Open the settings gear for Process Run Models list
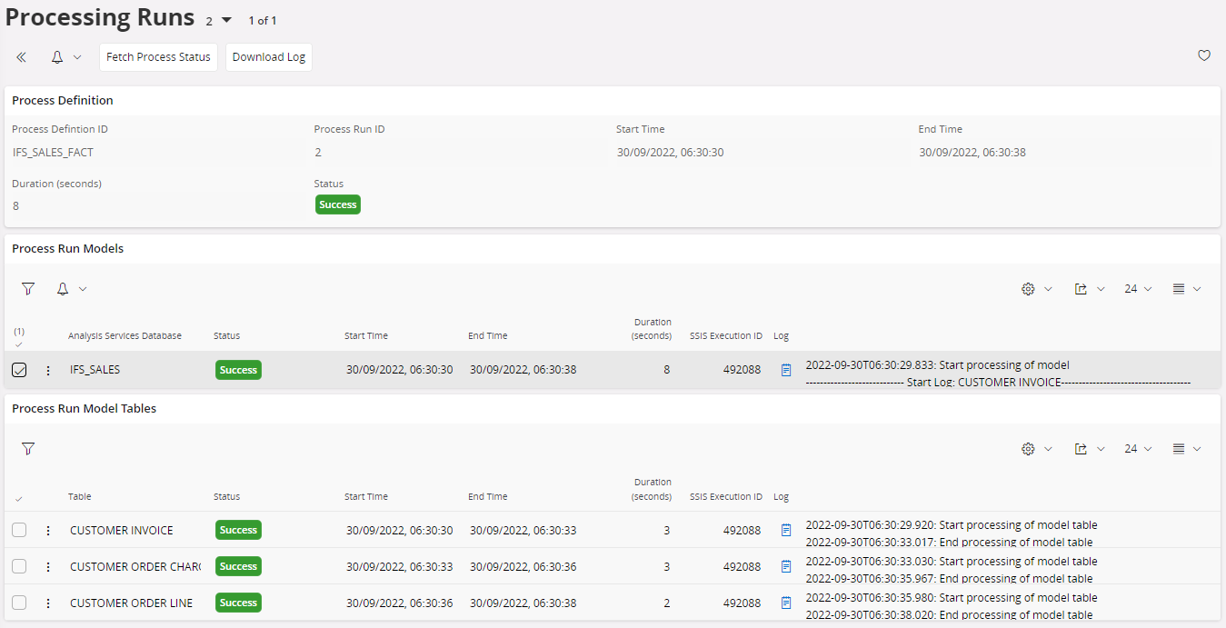1226x628 pixels. pos(1027,288)
